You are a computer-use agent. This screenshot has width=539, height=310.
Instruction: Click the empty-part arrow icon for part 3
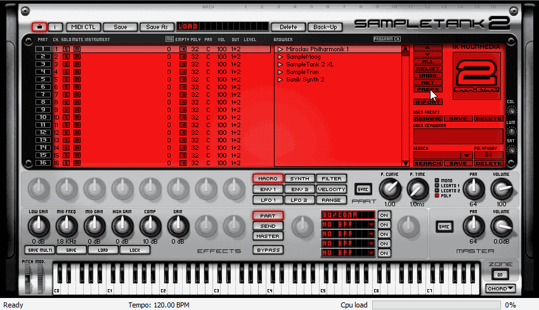183,65
